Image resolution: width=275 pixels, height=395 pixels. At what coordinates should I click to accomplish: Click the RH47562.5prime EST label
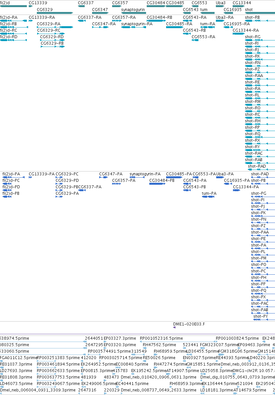pos(160,345)
